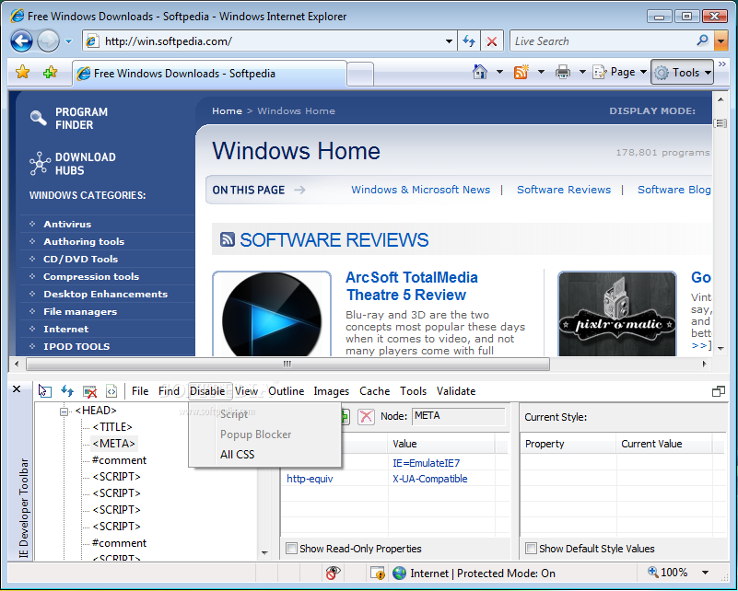Open the Program Finder magnifier icon
The width and height of the screenshot is (738, 591).
tap(38, 118)
